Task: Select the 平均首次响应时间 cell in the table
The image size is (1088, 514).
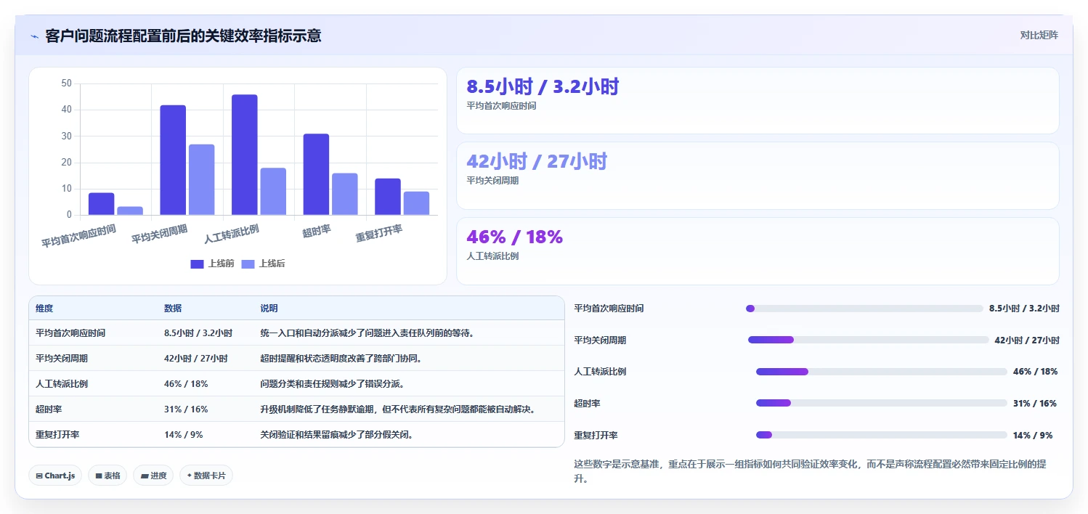Action: coord(70,333)
